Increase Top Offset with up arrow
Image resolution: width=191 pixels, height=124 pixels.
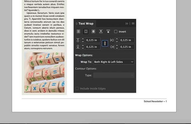pyautogui.click(x=83, y=39)
